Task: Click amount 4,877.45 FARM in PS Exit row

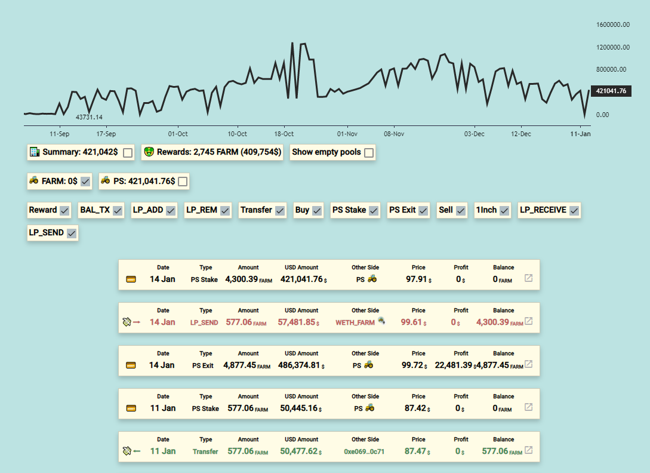Action: tap(247, 365)
